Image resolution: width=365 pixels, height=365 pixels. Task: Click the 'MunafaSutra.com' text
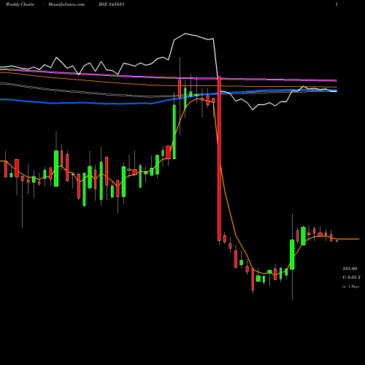pyautogui.click(x=66, y=4)
